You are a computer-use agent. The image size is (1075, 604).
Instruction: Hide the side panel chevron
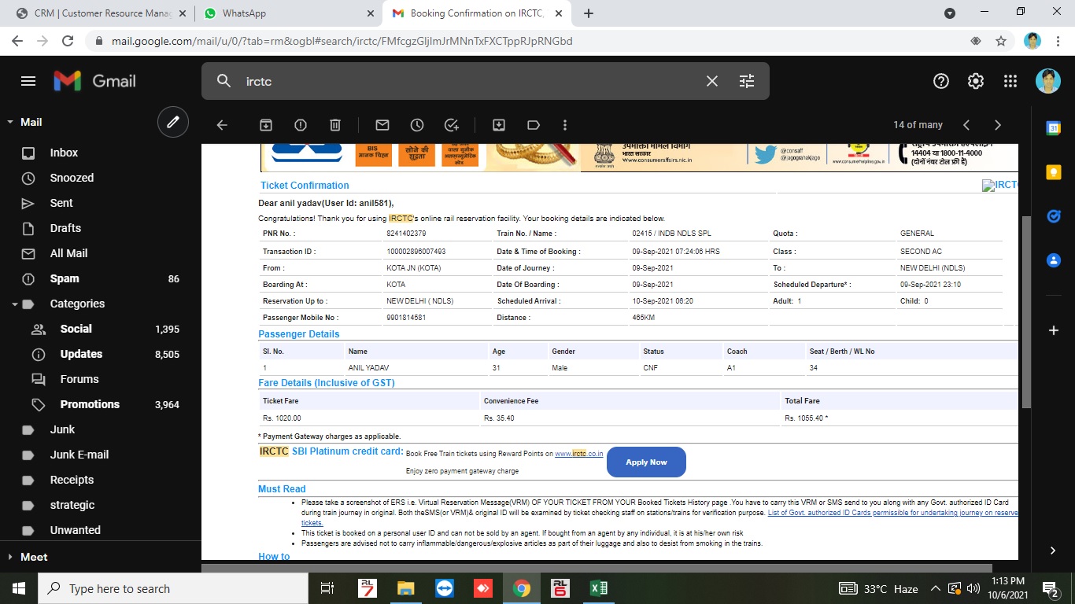[x=1054, y=551]
